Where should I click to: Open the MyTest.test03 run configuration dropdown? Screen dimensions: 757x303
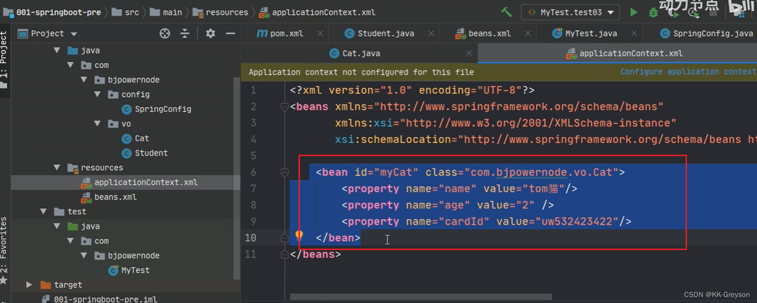570,12
